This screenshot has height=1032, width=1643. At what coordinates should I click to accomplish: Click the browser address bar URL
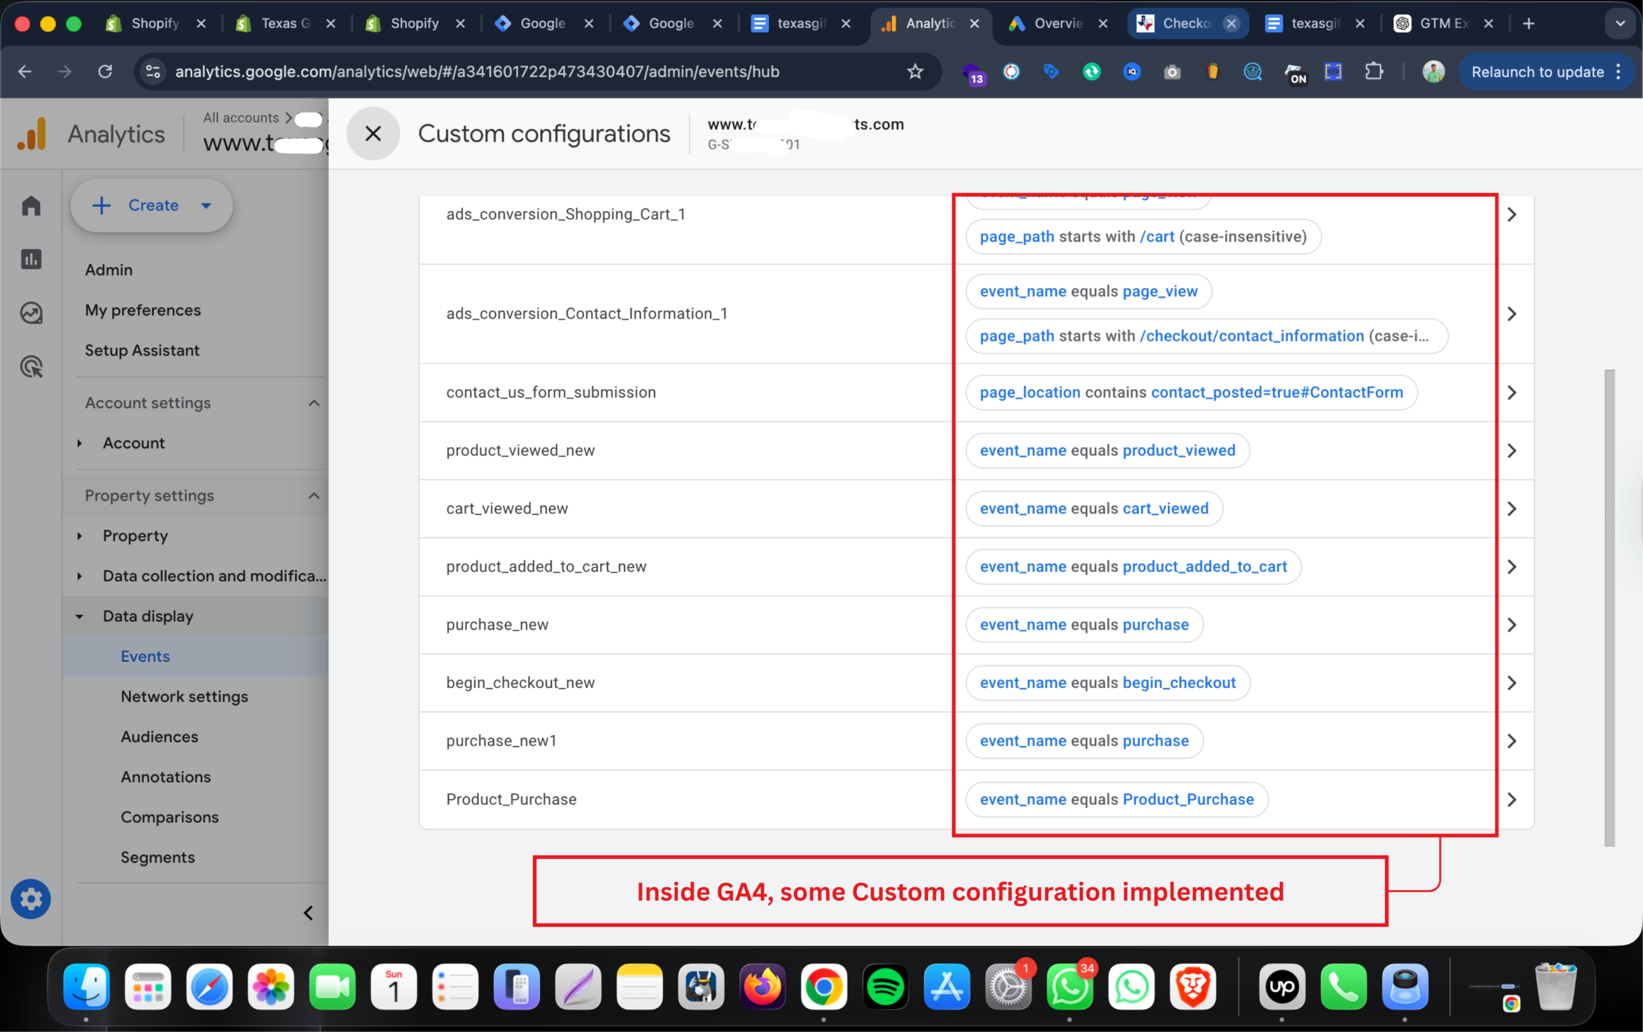pos(477,72)
